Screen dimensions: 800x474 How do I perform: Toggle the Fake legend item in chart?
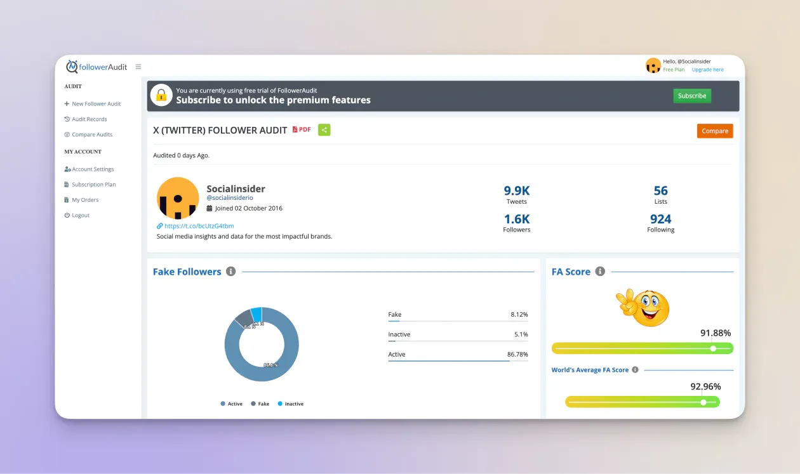pos(260,404)
